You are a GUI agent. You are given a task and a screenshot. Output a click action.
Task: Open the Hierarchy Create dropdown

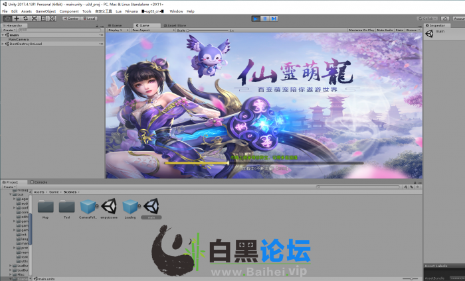[9, 30]
